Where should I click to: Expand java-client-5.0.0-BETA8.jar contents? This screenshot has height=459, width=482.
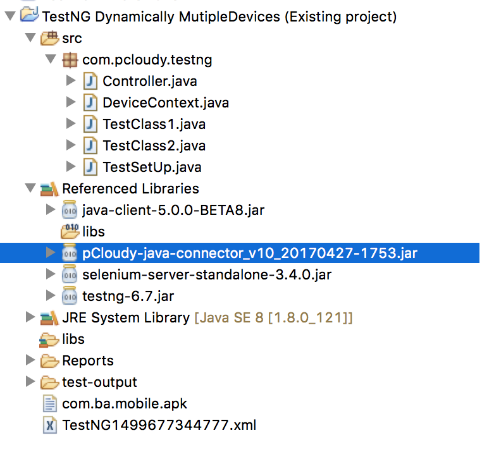click(x=51, y=209)
